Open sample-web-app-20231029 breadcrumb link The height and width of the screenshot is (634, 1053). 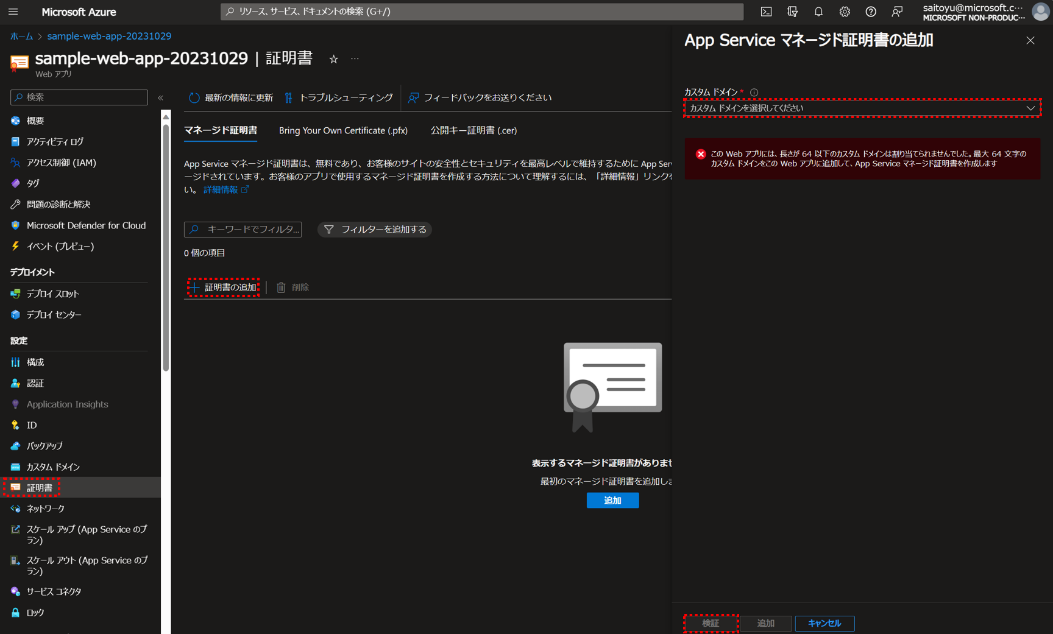click(x=109, y=36)
